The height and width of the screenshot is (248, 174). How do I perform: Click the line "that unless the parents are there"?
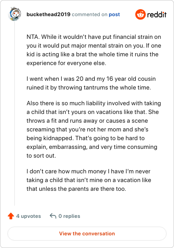click(x=76, y=189)
